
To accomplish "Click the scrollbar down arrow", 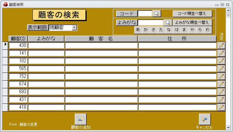I will [x=228, y=127].
